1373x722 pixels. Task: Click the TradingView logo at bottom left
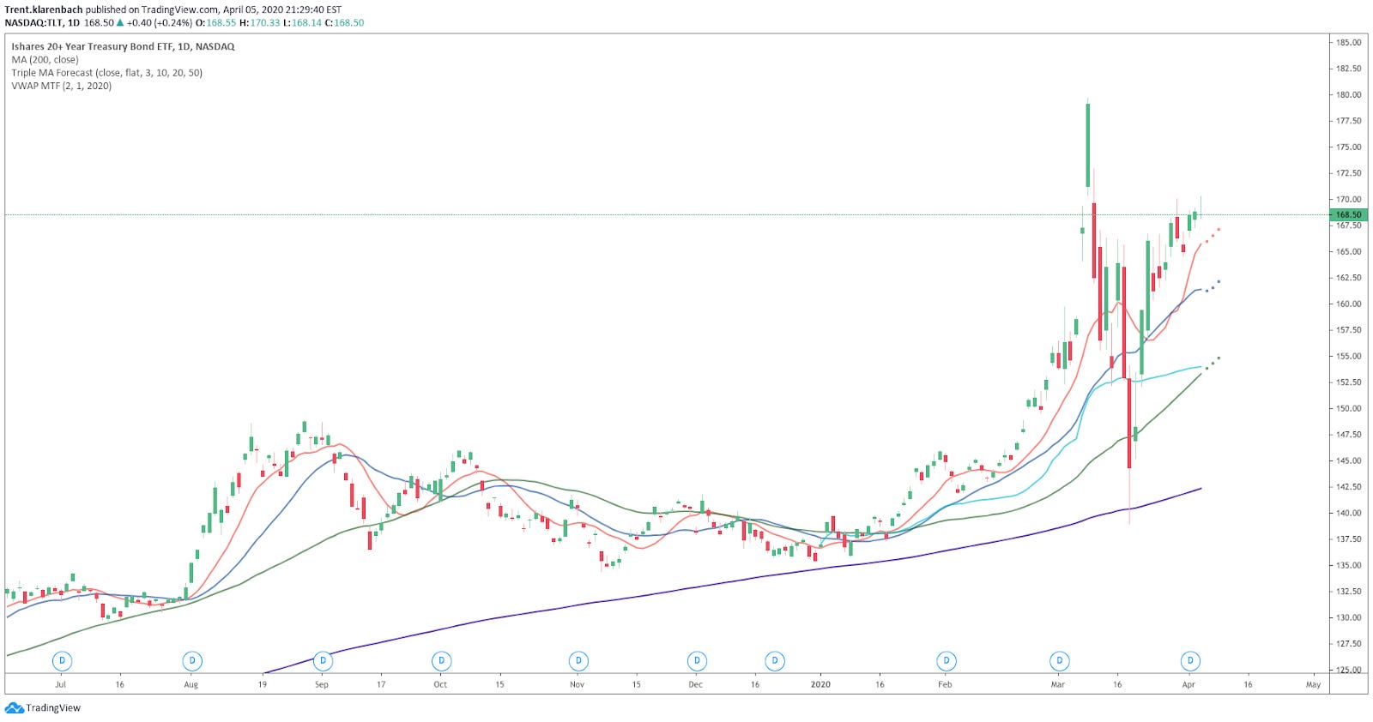click(43, 708)
